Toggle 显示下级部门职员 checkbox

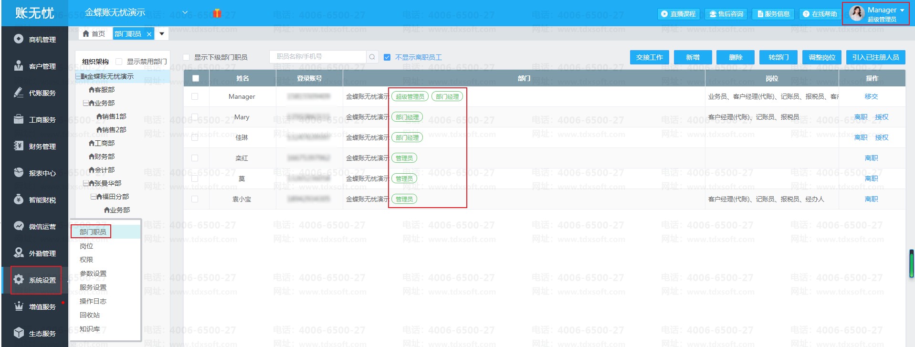pyautogui.click(x=187, y=57)
